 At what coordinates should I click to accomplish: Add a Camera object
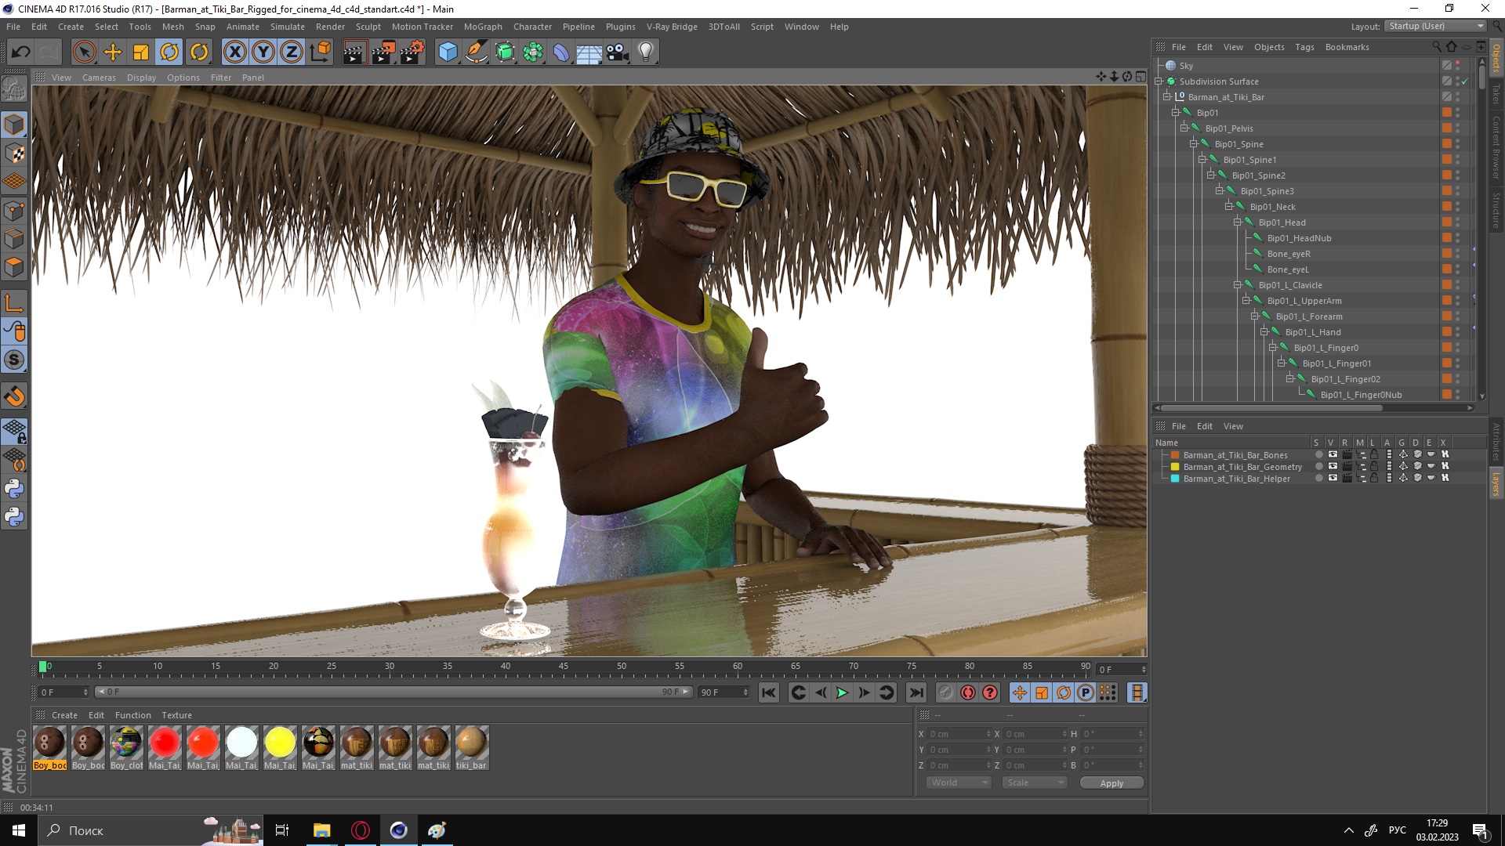click(x=618, y=52)
